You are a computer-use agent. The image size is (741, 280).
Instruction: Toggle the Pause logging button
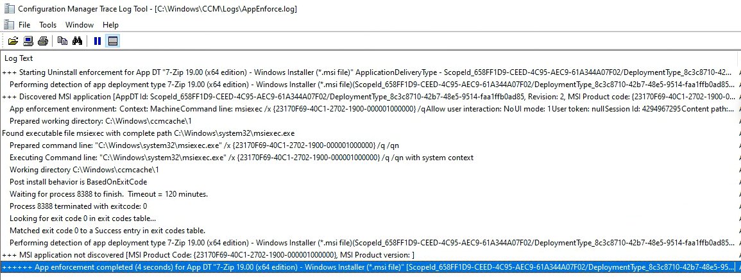point(98,41)
